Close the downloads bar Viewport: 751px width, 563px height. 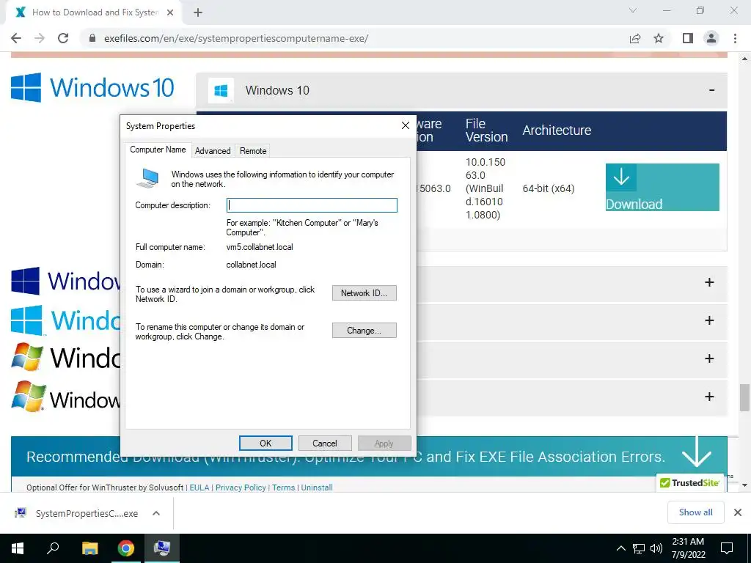(x=738, y=512)
